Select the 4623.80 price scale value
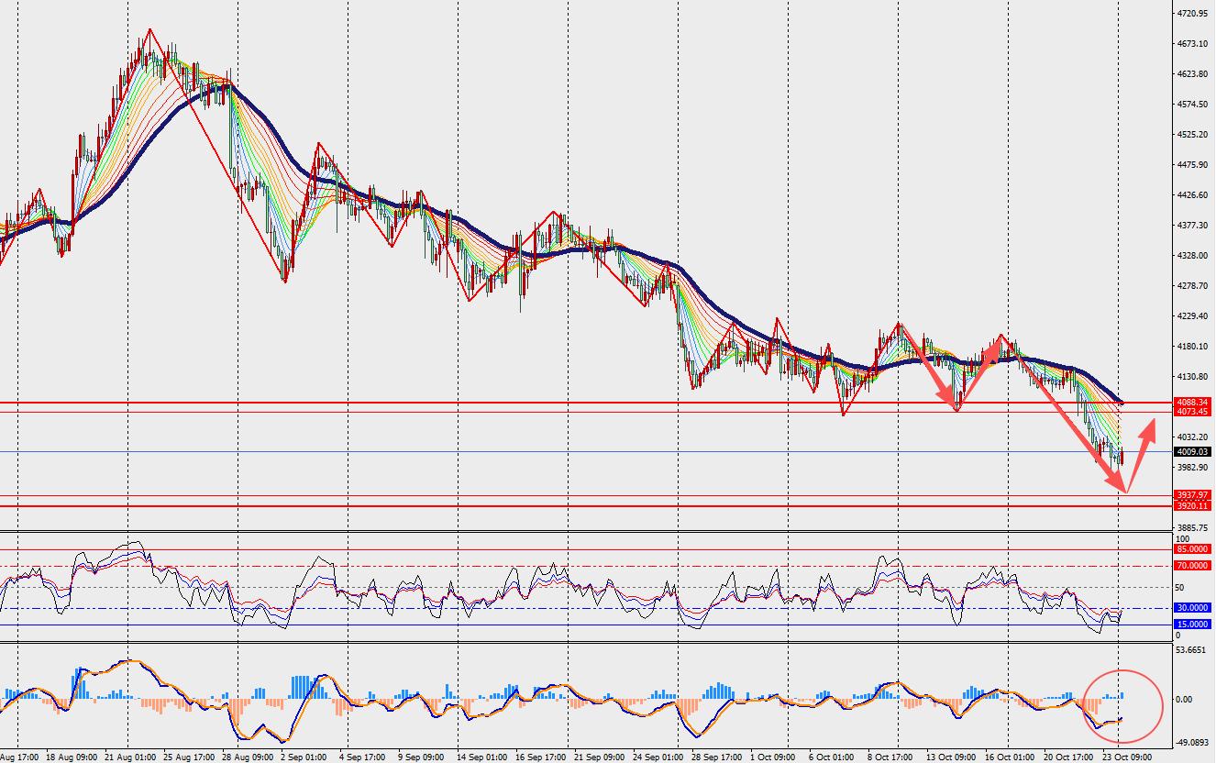1216x763 pixels. click(1194, 74)
